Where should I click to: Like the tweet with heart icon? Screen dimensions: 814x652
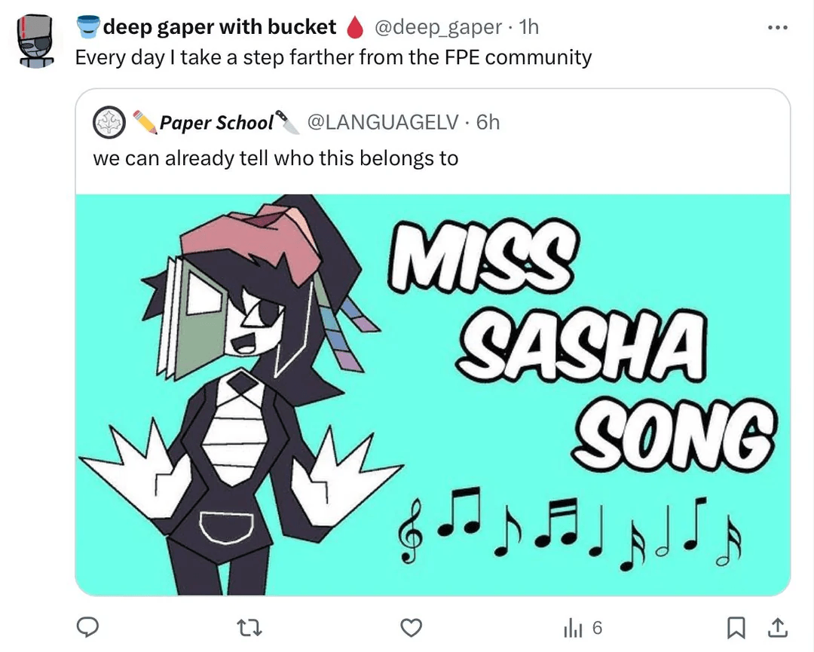pyautogui.click(x=410, y=627)
